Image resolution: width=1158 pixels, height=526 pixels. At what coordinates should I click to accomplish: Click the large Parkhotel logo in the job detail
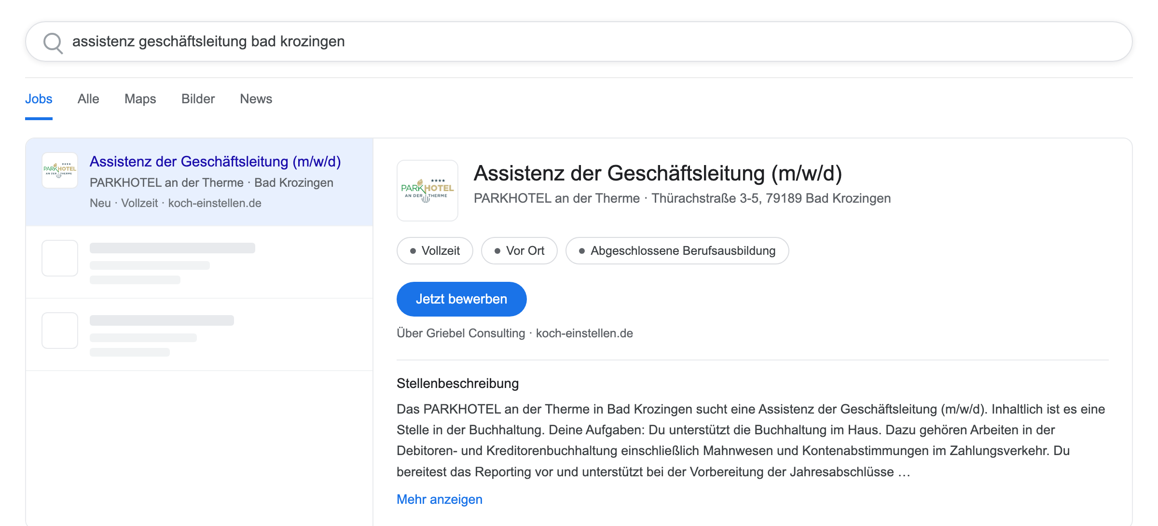click(427, 191)
